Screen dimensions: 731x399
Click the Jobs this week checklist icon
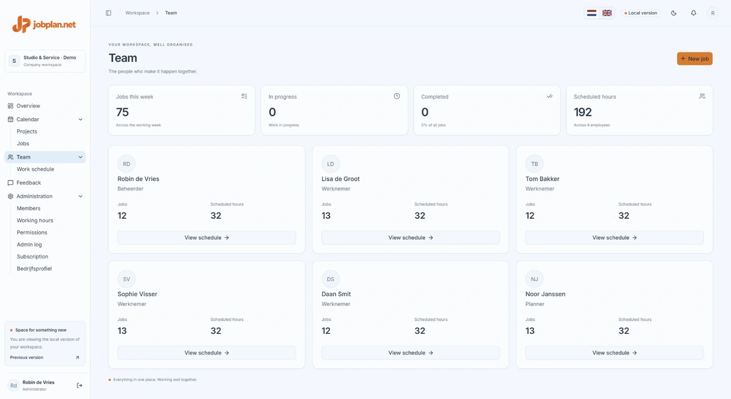coord(244,96)
